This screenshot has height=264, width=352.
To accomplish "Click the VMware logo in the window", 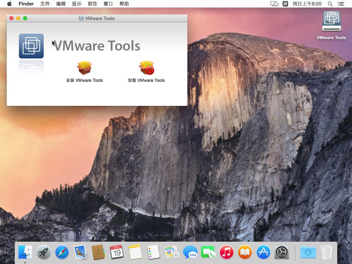I will click(31, 46).
